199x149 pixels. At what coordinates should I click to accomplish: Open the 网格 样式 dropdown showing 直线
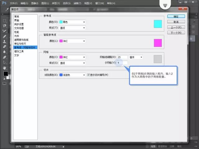[72, 63]
